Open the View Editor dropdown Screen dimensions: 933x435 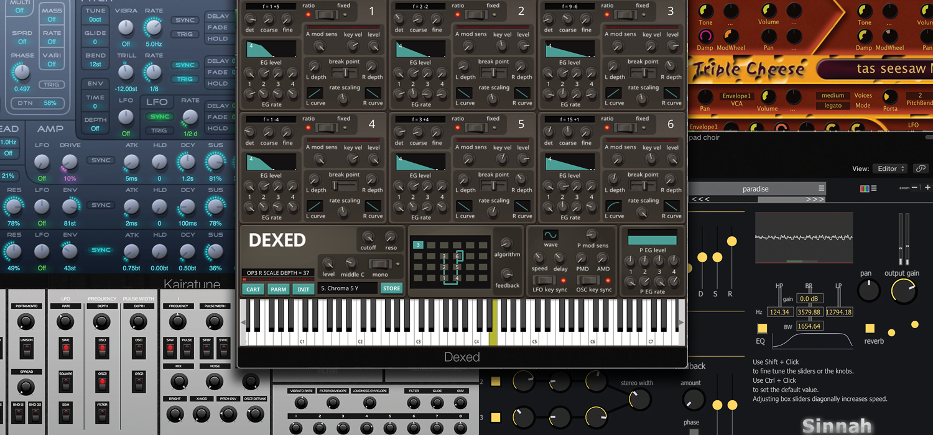point(889,168)
